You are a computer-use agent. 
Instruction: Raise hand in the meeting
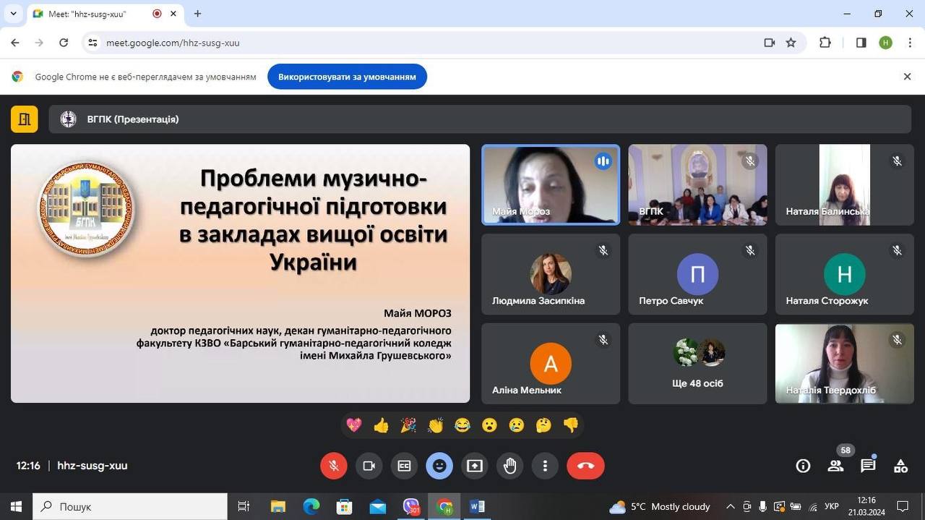click(510, 466)
